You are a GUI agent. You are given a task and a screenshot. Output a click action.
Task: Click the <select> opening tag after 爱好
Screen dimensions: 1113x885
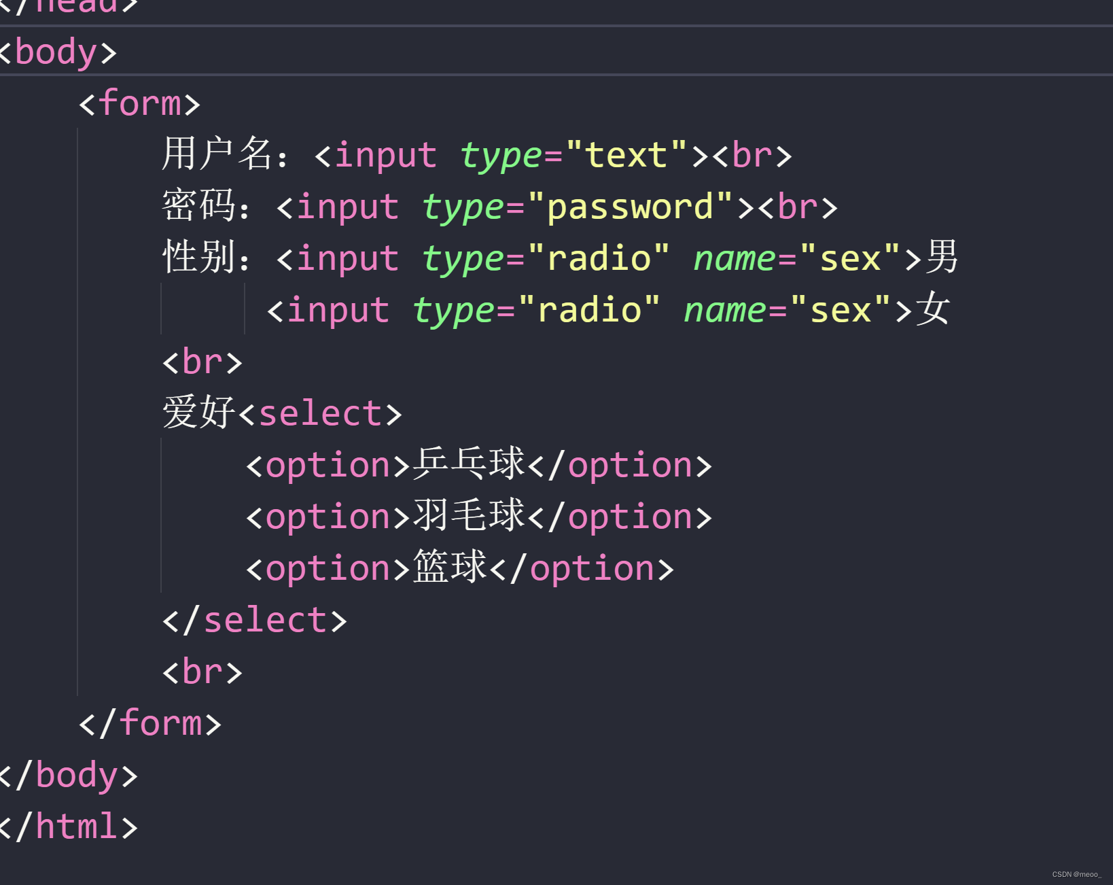[321, 413]
